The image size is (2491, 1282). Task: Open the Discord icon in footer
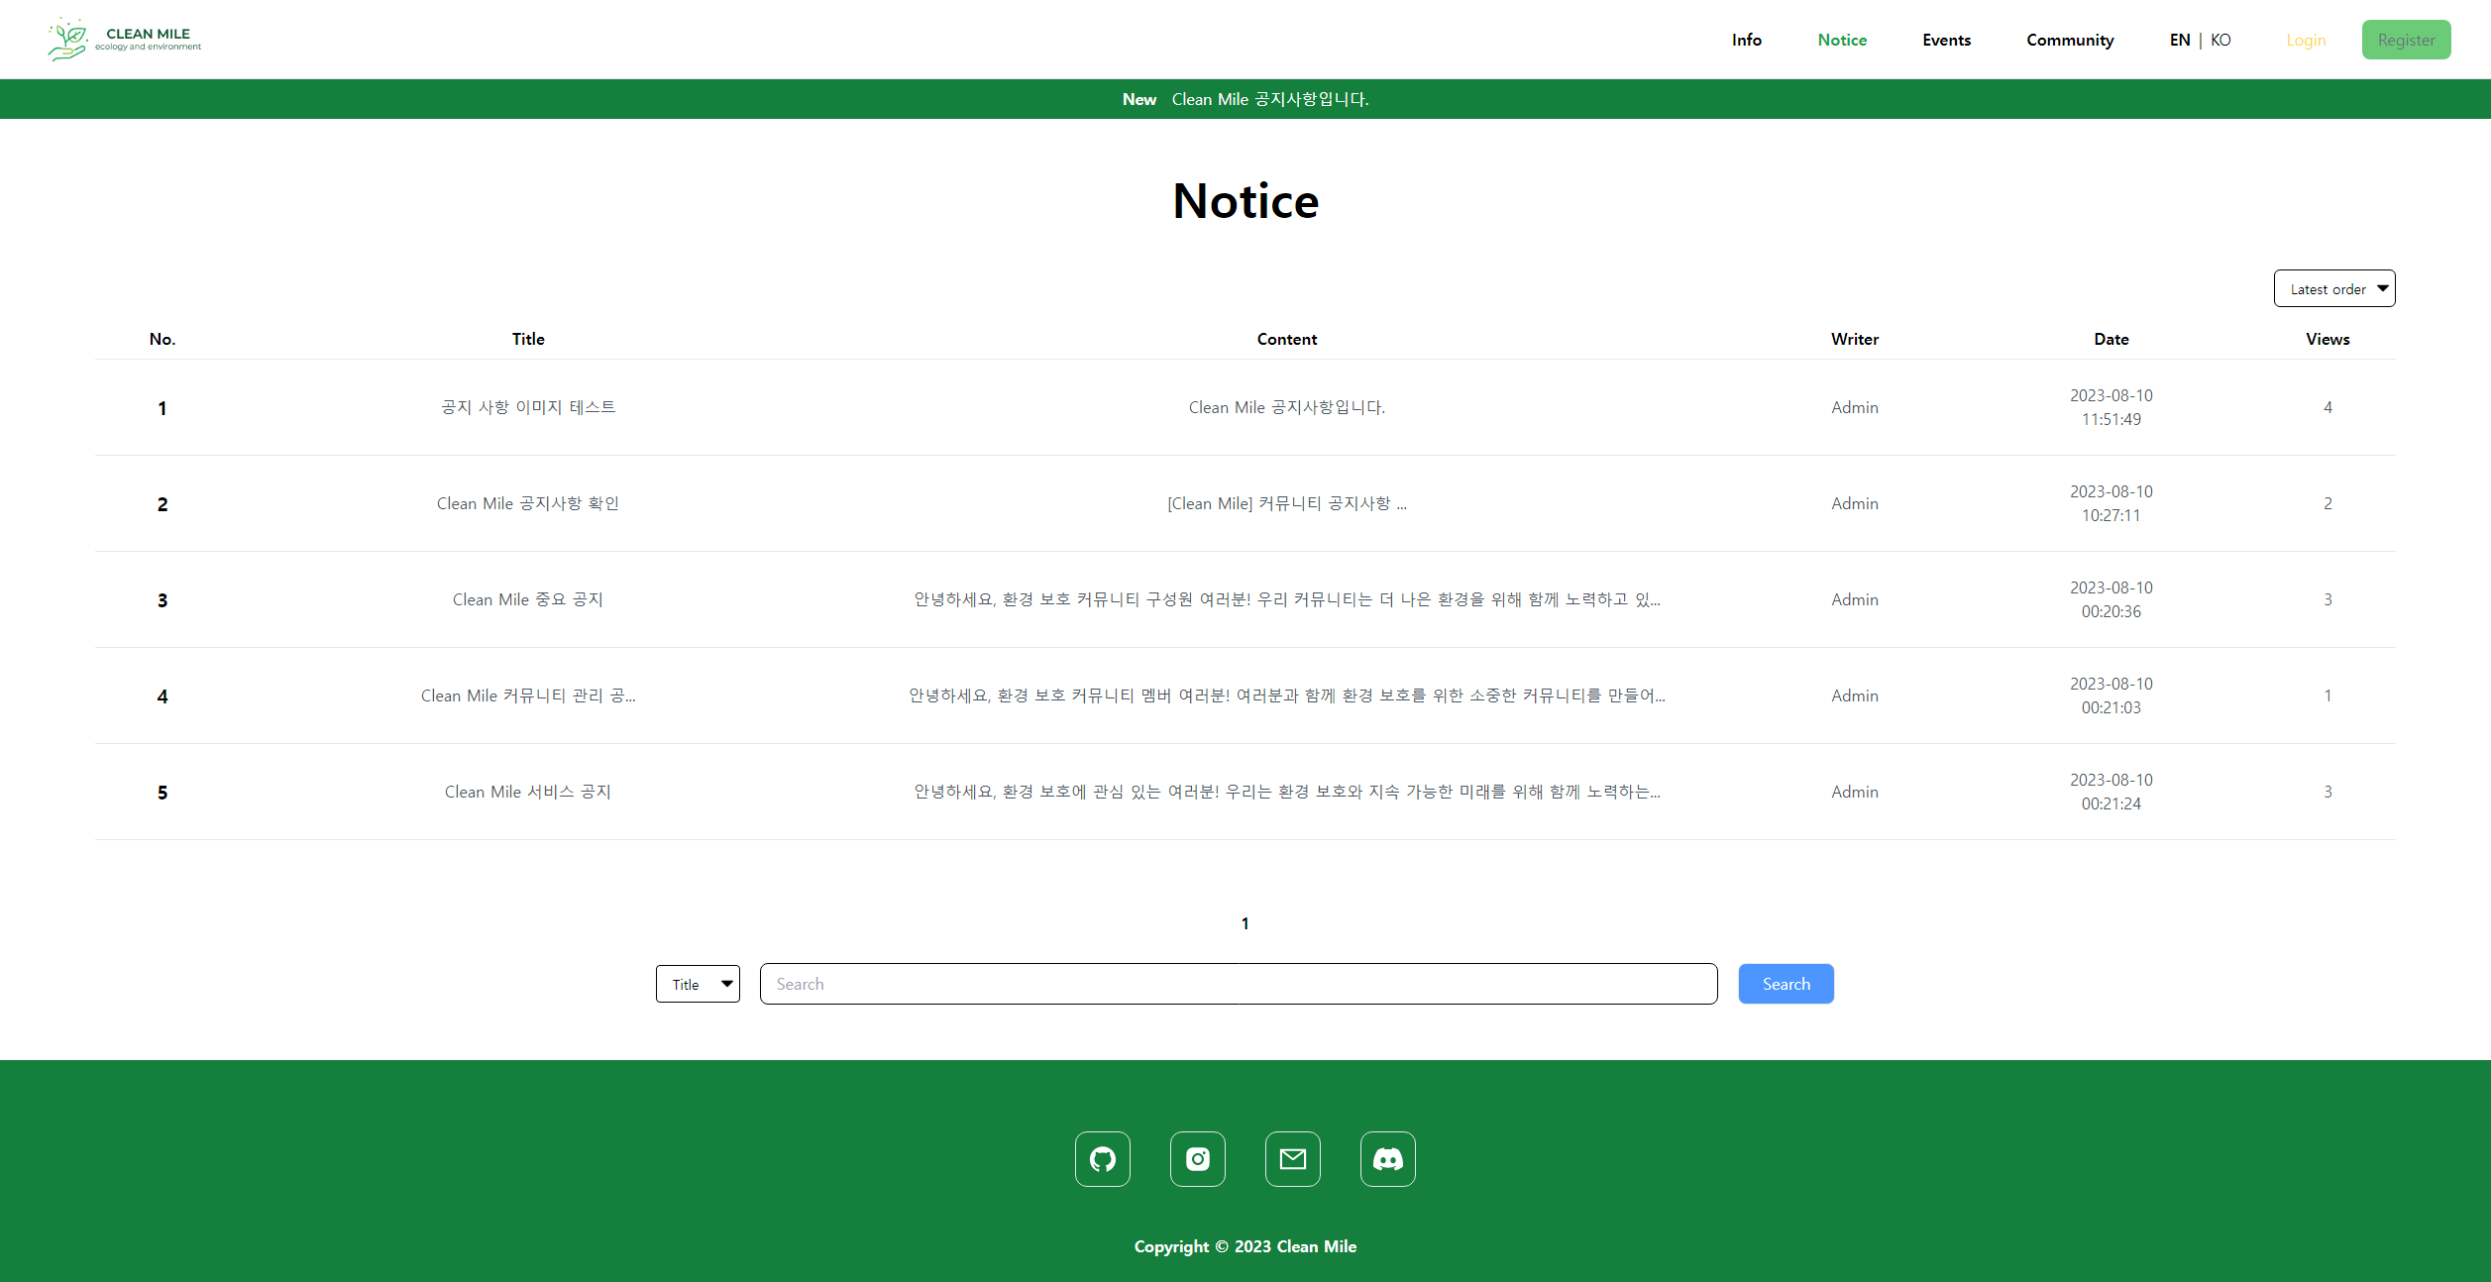1388,1159
